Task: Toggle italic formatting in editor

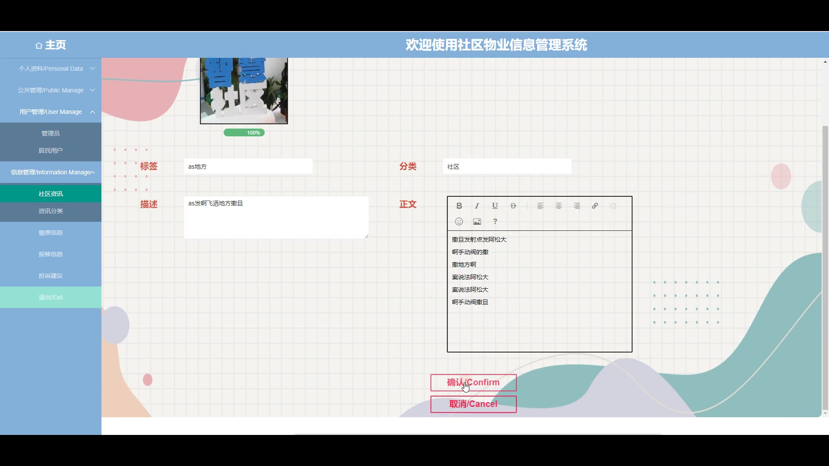Action: point(477,206)
